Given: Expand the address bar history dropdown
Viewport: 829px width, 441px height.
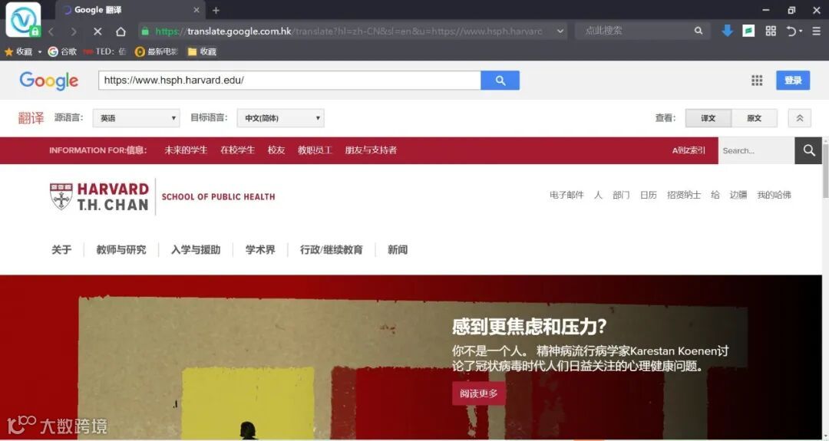Looking at the screenshot, I should click(560, 31).
